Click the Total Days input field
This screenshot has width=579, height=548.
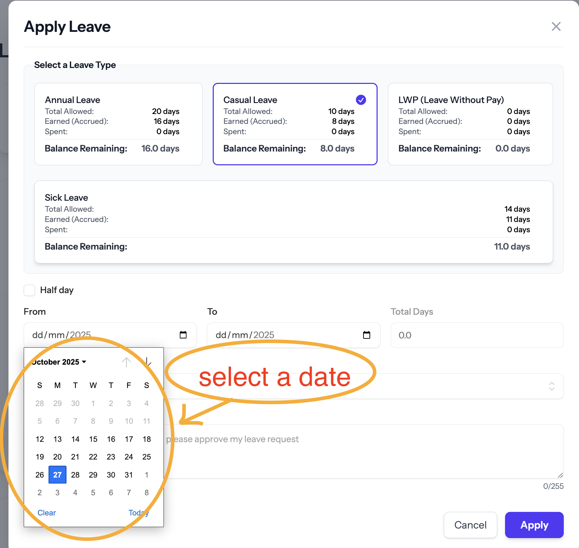tap(477, 335)
